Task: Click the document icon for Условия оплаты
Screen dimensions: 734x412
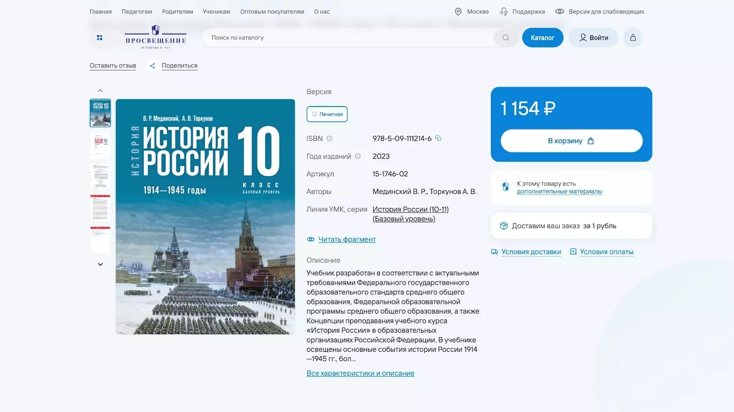Action: [573, 252]
